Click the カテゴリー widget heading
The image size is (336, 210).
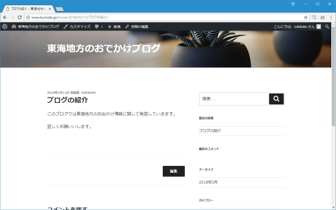click(206, 200)
